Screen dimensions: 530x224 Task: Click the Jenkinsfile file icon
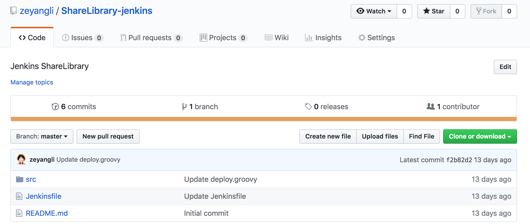pos(19,196)
